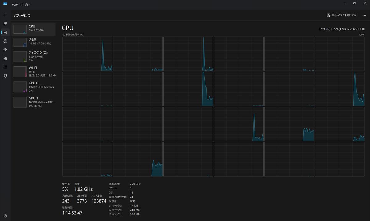Click the スレッド数 label
The height and width of the screenshot is (221, 370).
(x=82, y=196)
